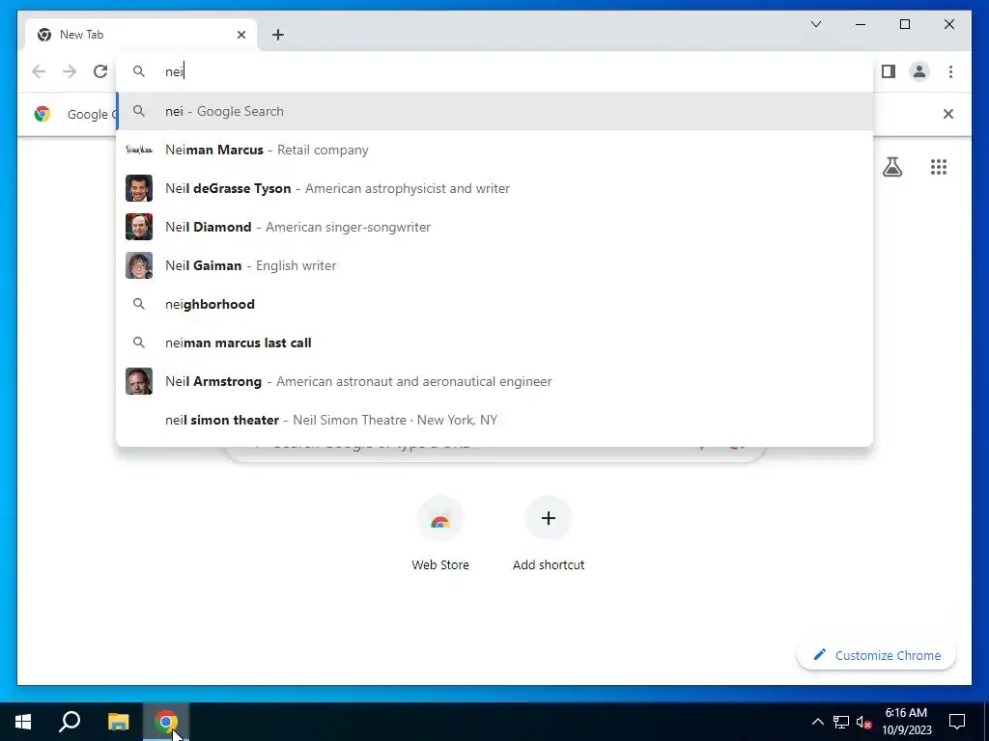The height and width of the screenshot is (741, 989).
Task: Select the New Tab tab
Action: tap(141, 35)
